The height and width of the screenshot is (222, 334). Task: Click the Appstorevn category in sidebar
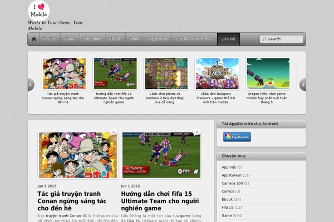pyautogui.click(x=232, y=175)
